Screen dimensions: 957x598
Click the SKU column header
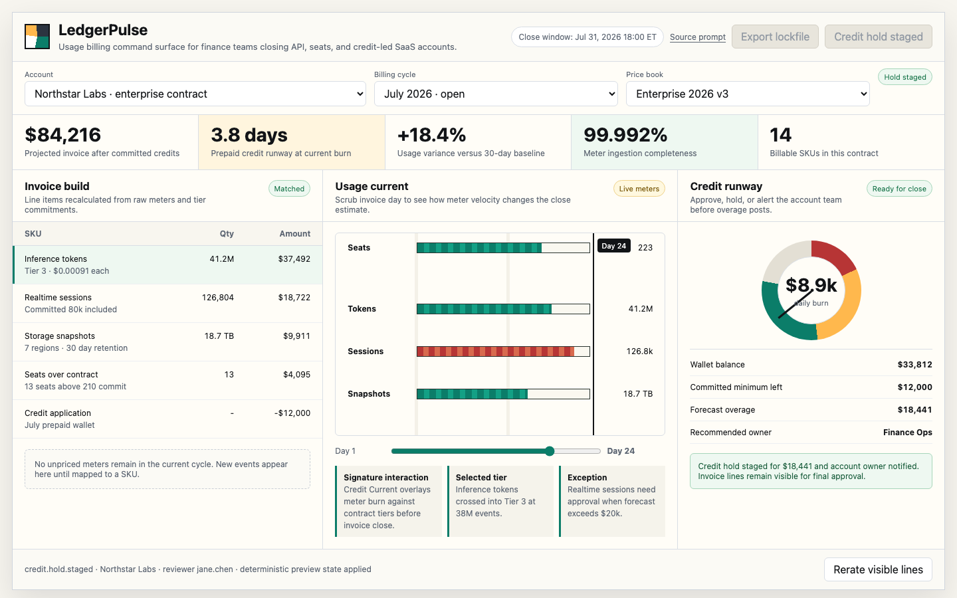[x=33, y=234]
